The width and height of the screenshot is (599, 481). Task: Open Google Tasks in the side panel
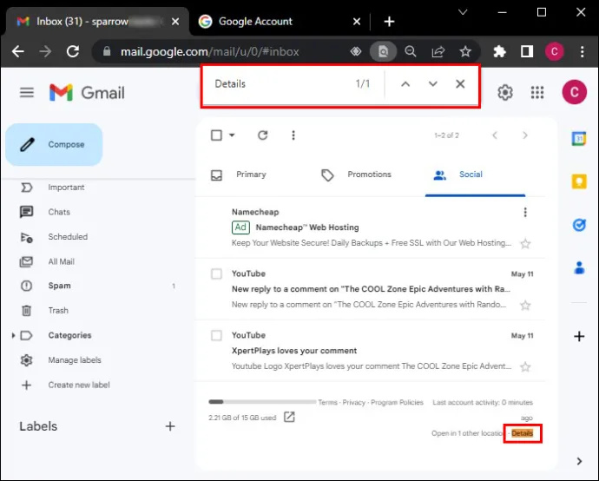(579, 225)
